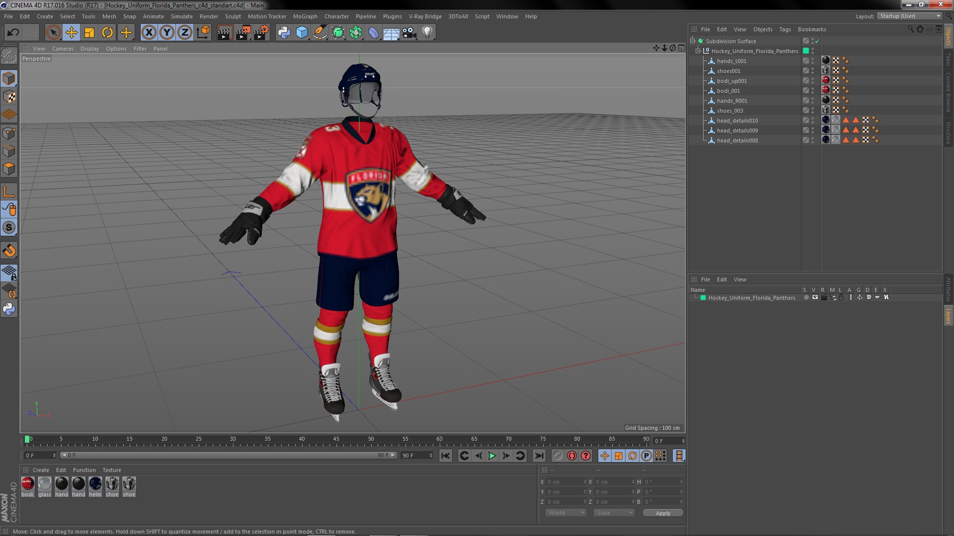Play animation forward
This screenshot has height=536, width=954.
click(x=492, y=456)
